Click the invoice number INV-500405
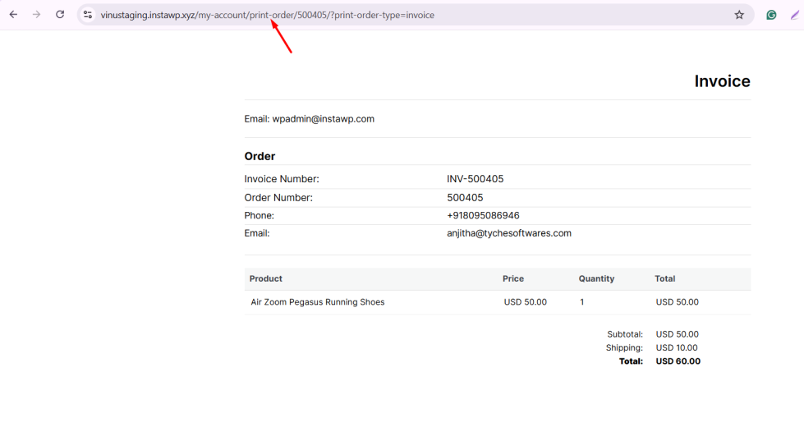This screenshot has width=804, height=441. pos(475,179)
